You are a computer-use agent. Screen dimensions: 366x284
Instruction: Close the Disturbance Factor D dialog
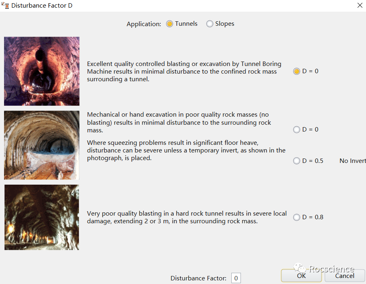click(359, 5)
